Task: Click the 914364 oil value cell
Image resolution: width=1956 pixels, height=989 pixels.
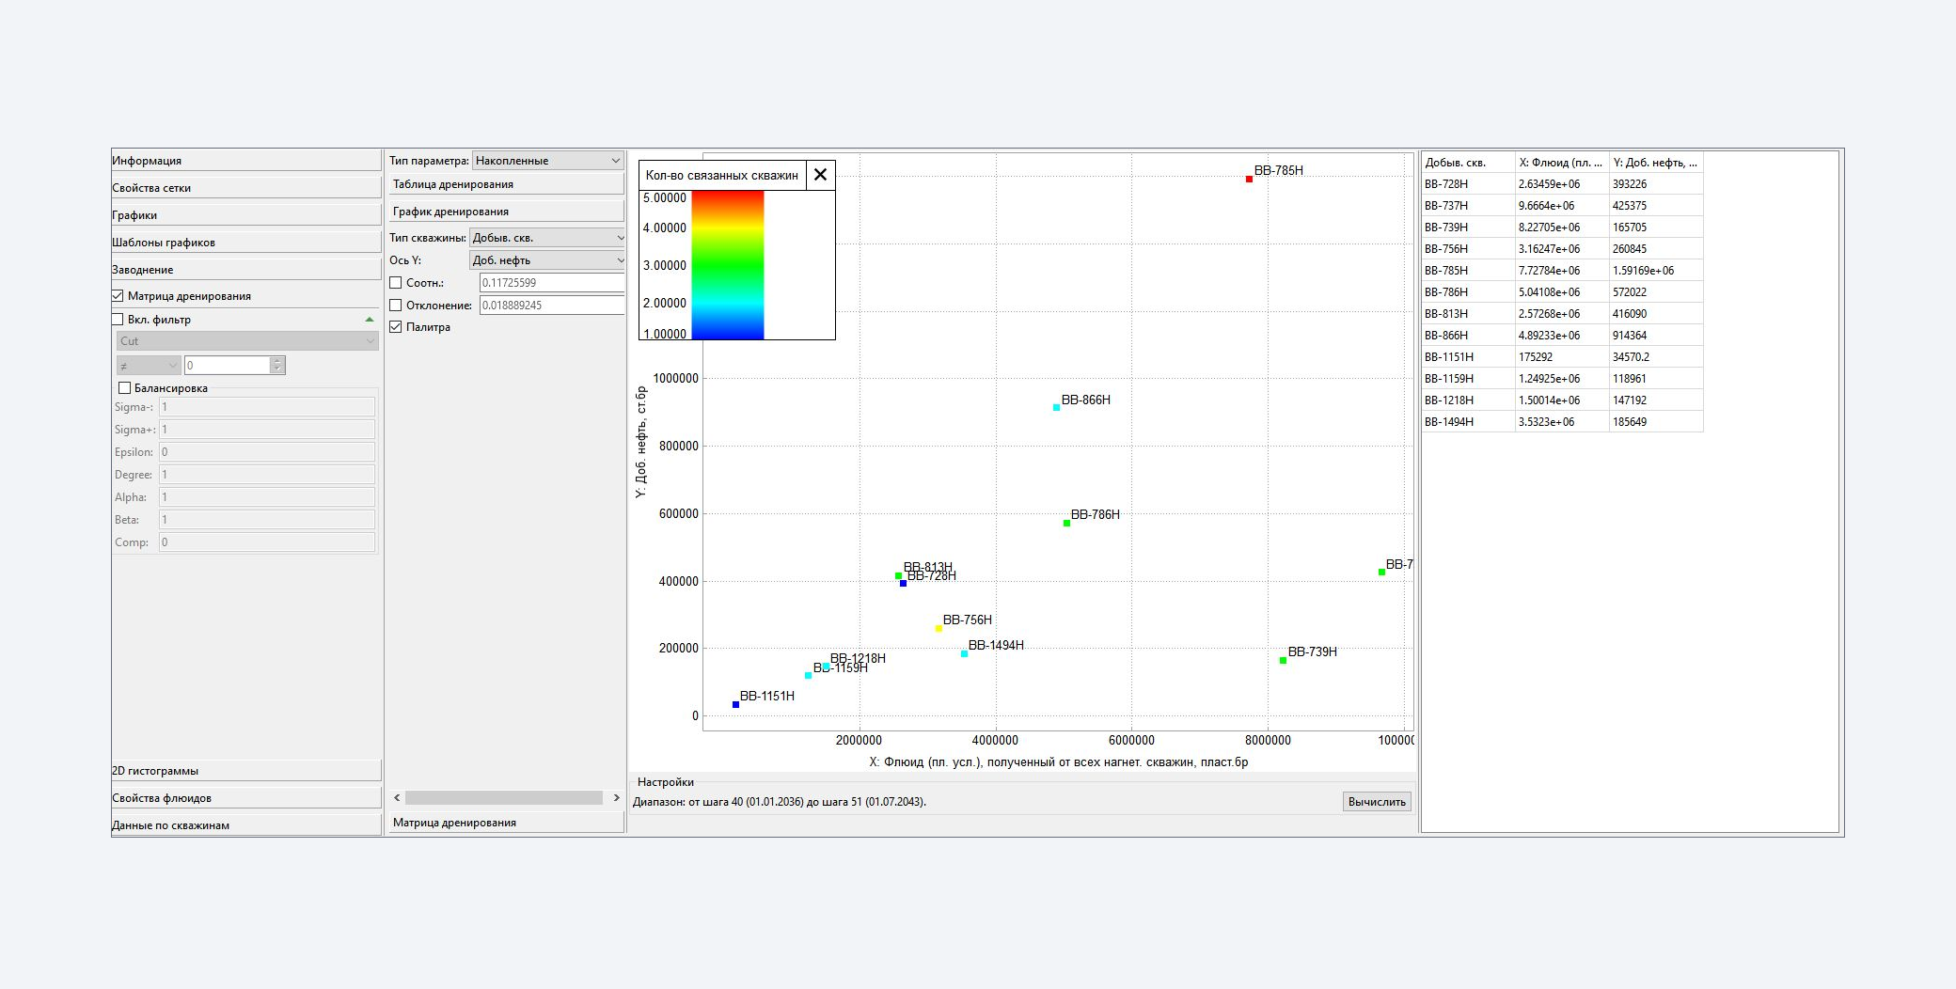Action: pyautogui.click(x=1656, y=336)
